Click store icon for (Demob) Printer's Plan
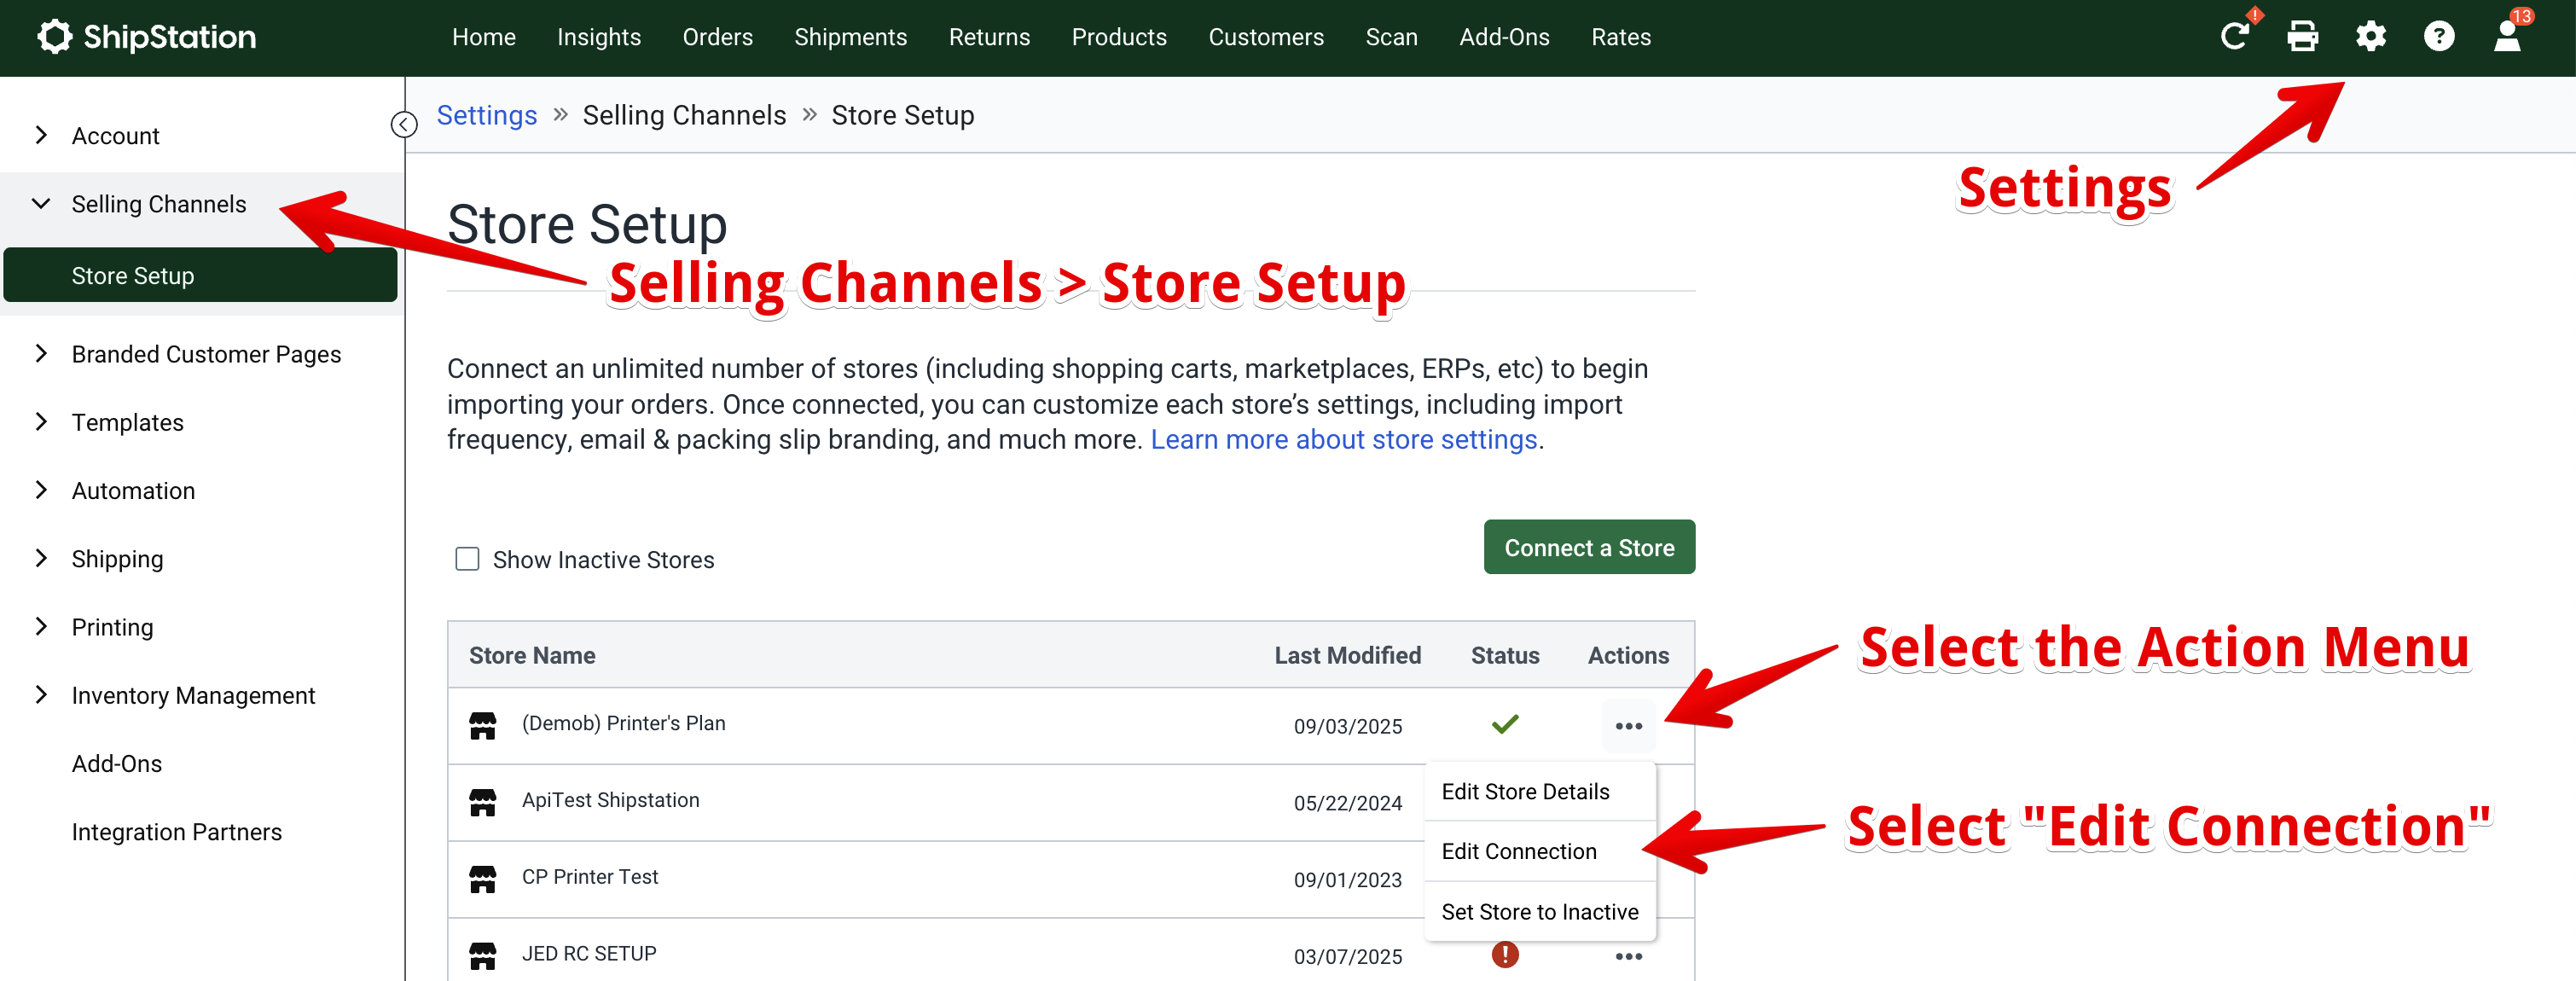 coord(483,725)
